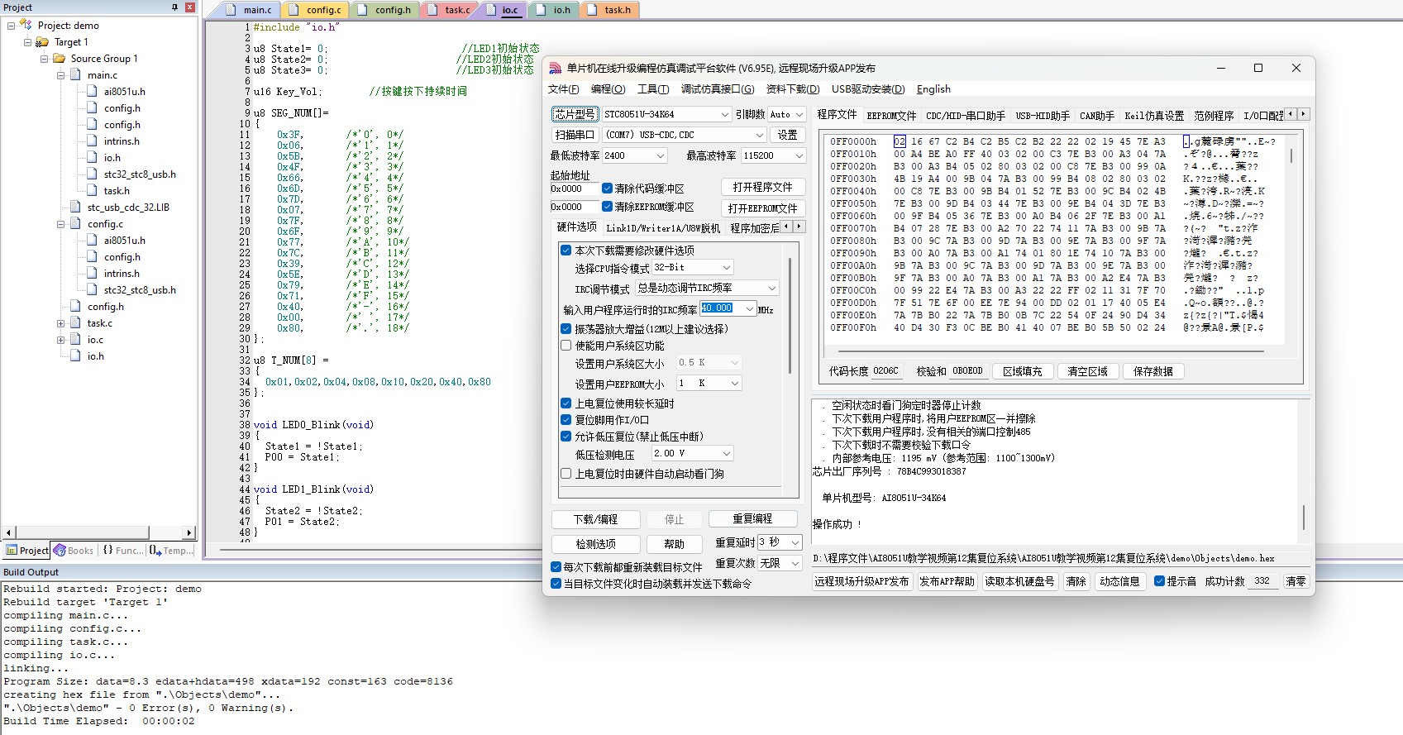Open the 最高波特率 115200 dropdown
This screenshot has width=1403, height=735.
(x=799, y=155)
